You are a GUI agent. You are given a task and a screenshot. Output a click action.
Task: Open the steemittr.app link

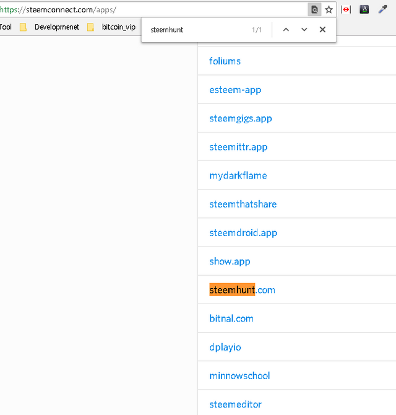238,147
